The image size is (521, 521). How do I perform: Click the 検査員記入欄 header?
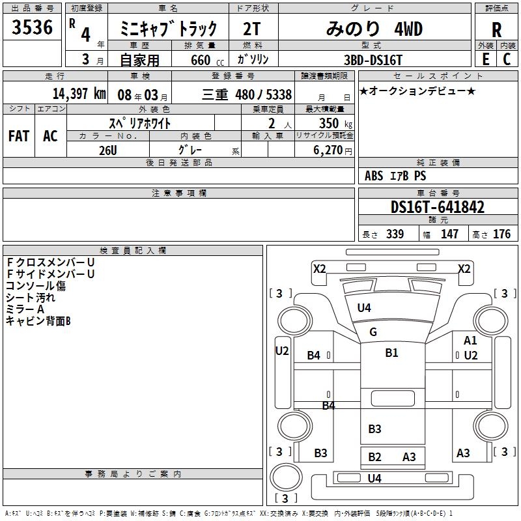click(133, 251)
